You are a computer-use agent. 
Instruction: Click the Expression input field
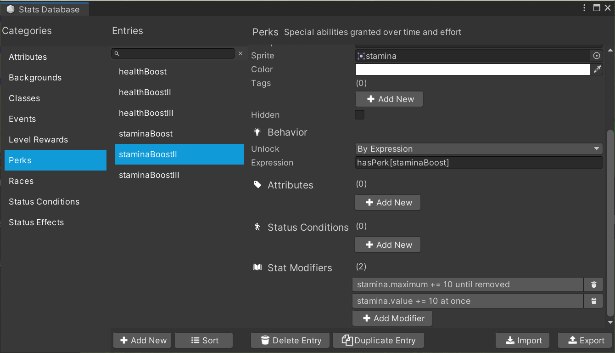tap(478, 163)
